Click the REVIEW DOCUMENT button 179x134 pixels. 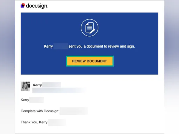90,61
